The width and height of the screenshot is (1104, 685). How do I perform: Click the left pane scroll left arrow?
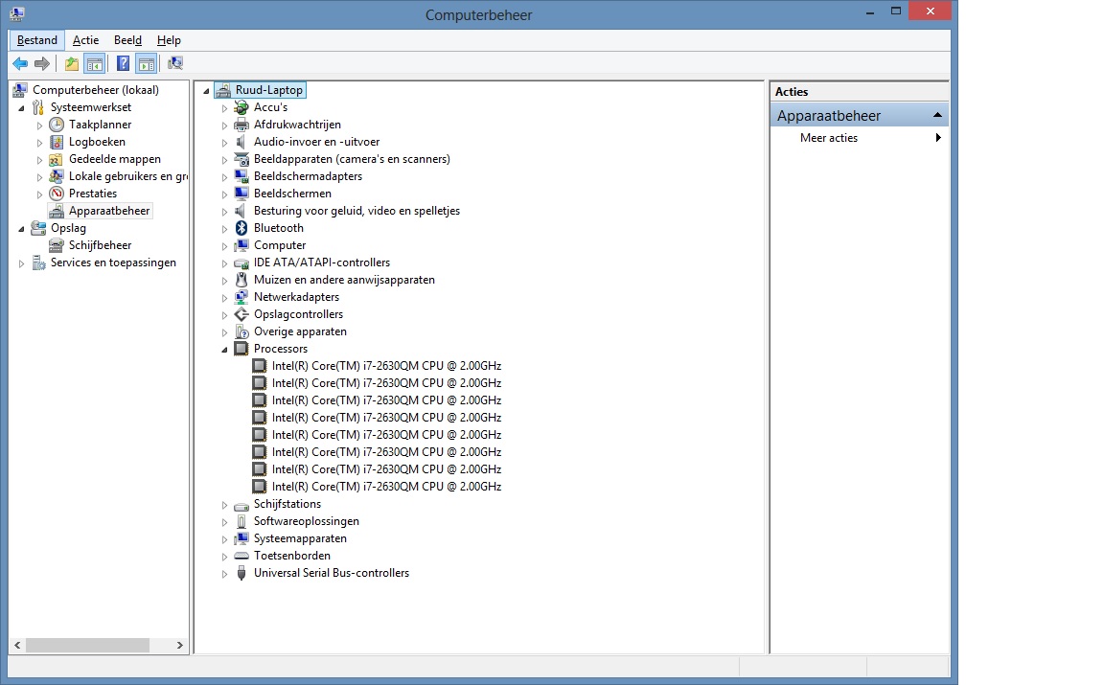17,645
